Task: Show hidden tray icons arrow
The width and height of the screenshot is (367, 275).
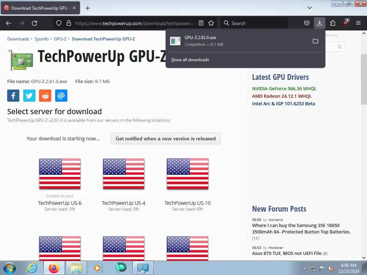Action: coord(305,268)
